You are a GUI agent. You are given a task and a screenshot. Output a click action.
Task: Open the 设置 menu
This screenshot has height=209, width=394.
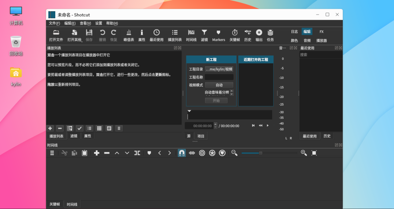tap(98, 23)
